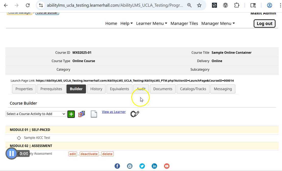Switch to the Catalogs/Tracks tab
The width and height of the screenshot is (282, 171).
click(193, 89)
